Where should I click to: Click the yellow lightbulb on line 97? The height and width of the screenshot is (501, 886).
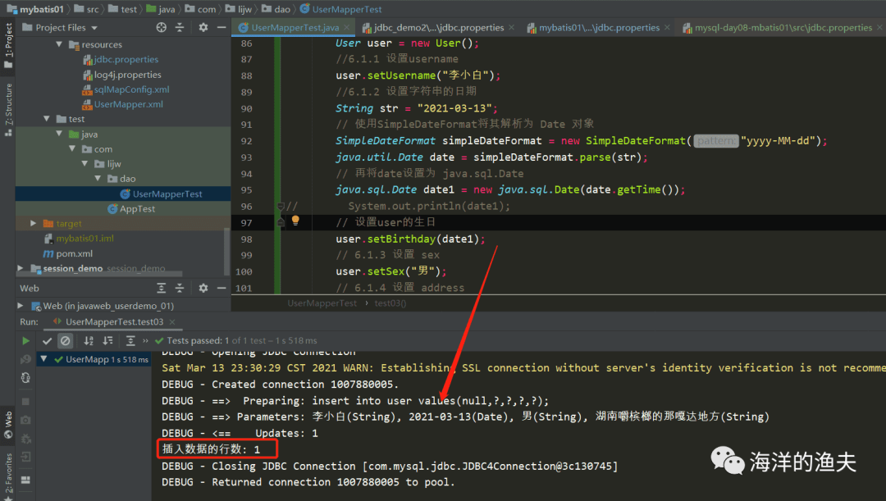click(x=295, y=221)
